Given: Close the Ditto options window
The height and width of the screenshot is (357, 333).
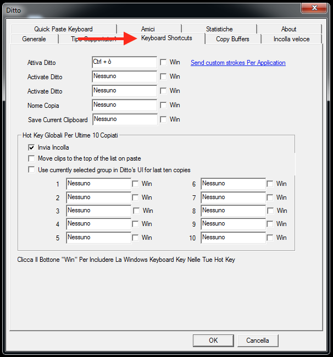Looking at the screenshot, I should (314, 8).
